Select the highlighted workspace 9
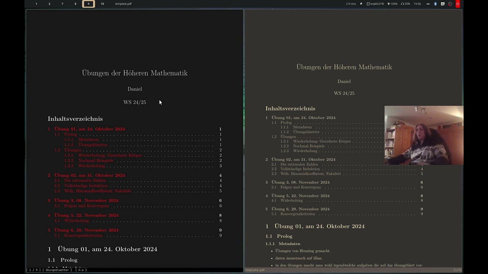 [x=88, y=4]
